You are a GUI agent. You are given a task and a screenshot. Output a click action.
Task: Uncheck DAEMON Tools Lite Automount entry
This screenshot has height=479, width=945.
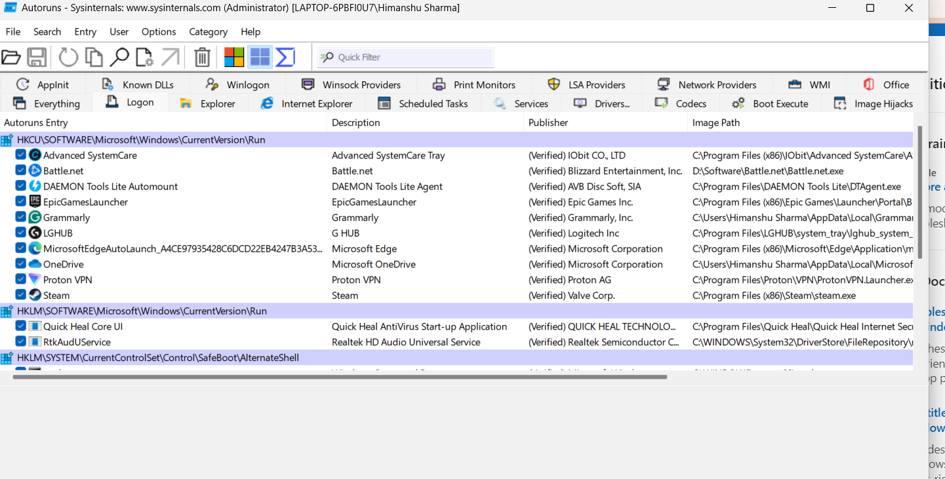coord(21,186)
